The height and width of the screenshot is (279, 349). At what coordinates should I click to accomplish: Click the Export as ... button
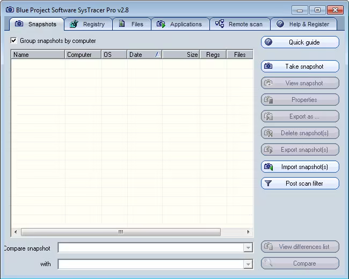coord(300,116)
